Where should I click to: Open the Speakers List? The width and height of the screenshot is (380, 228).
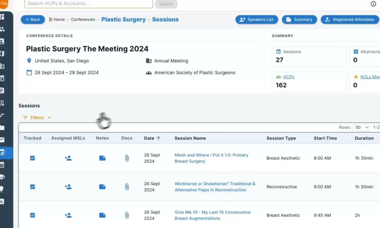(256, 19)
